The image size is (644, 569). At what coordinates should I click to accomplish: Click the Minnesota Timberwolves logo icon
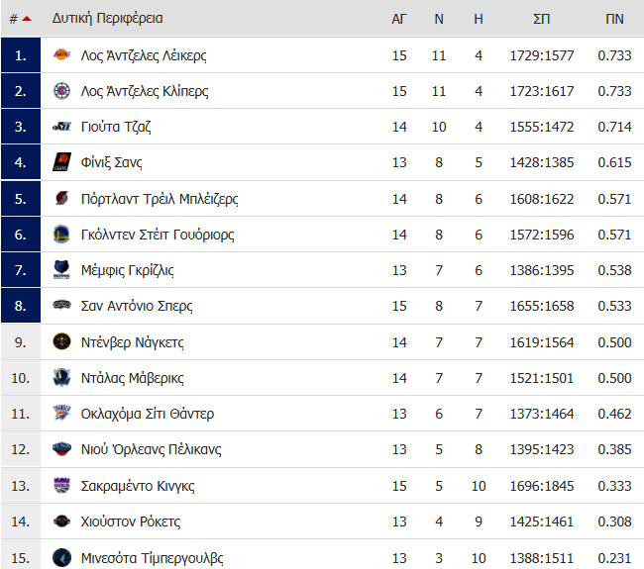click(x=61, y=558)
